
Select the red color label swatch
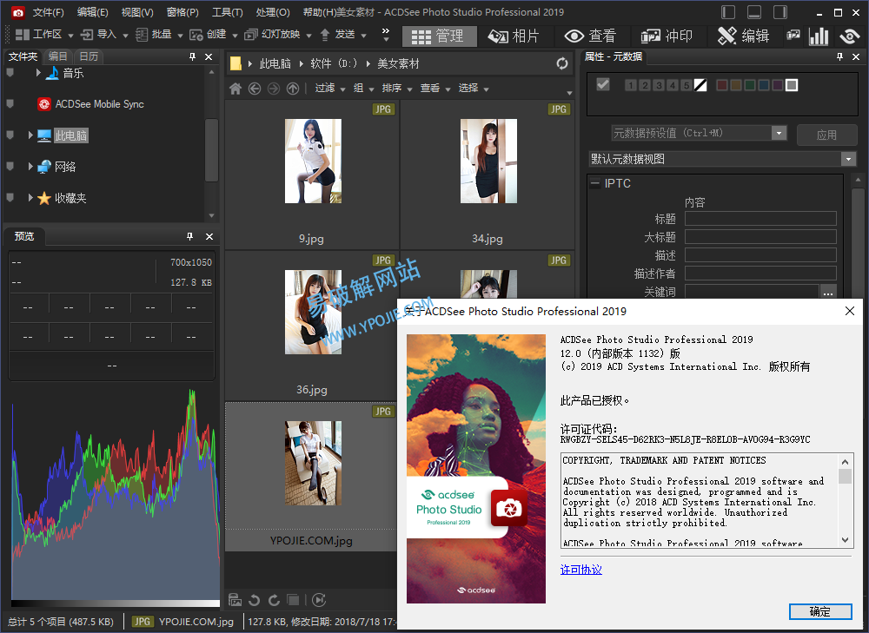coord(721,85)
